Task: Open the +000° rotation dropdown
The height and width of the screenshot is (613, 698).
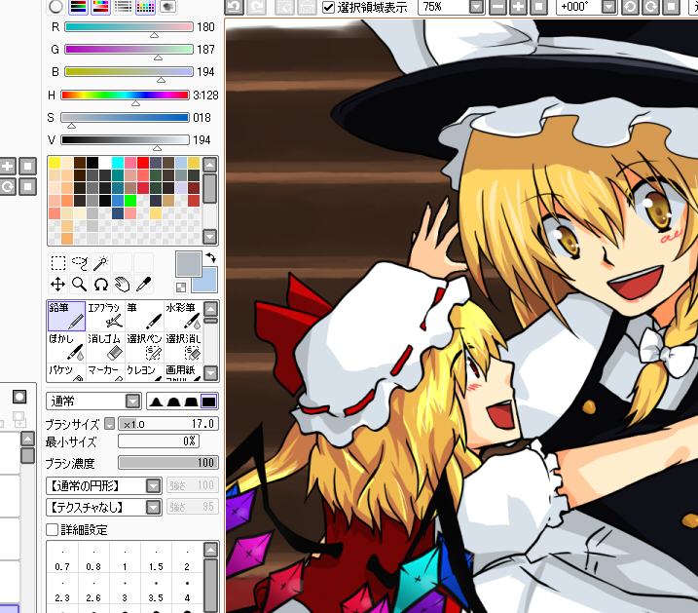Action: click(608, 7)
